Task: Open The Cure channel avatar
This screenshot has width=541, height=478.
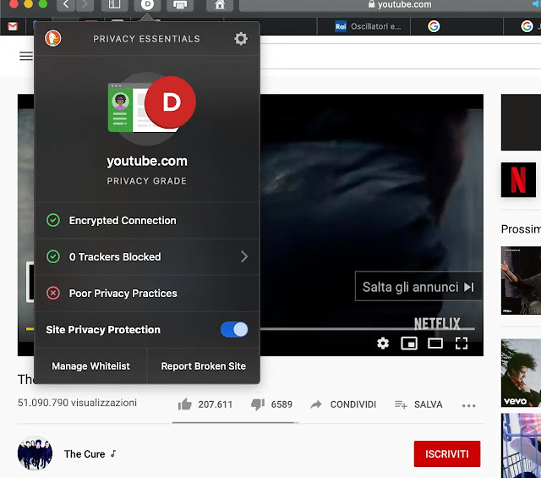Action: point(35,453)
